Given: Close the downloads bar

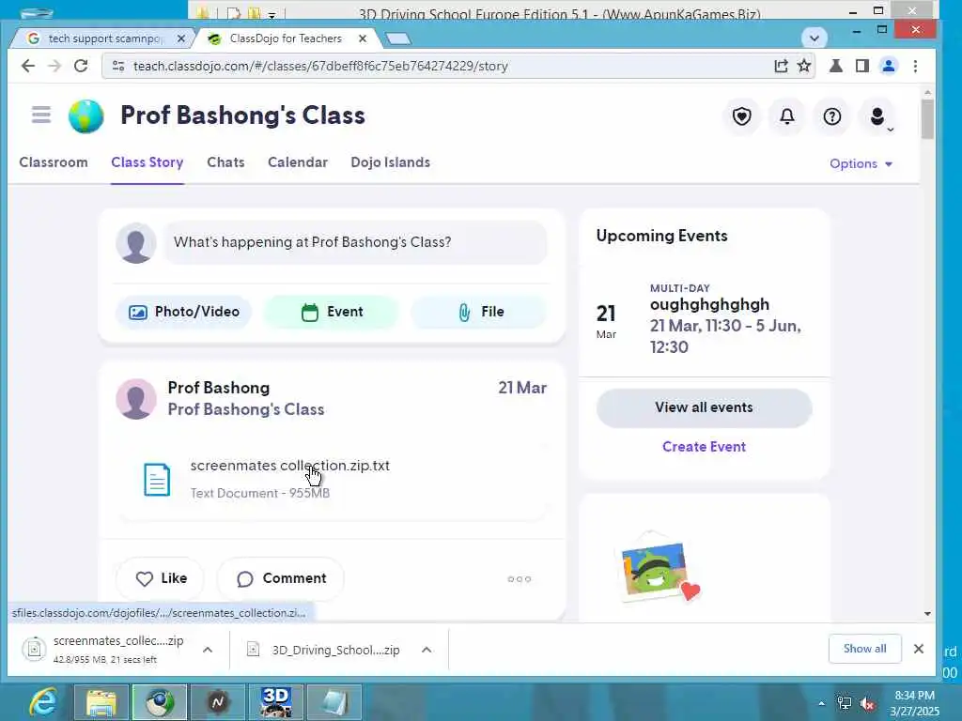Looking at the screenshot, I should (919, 649).
